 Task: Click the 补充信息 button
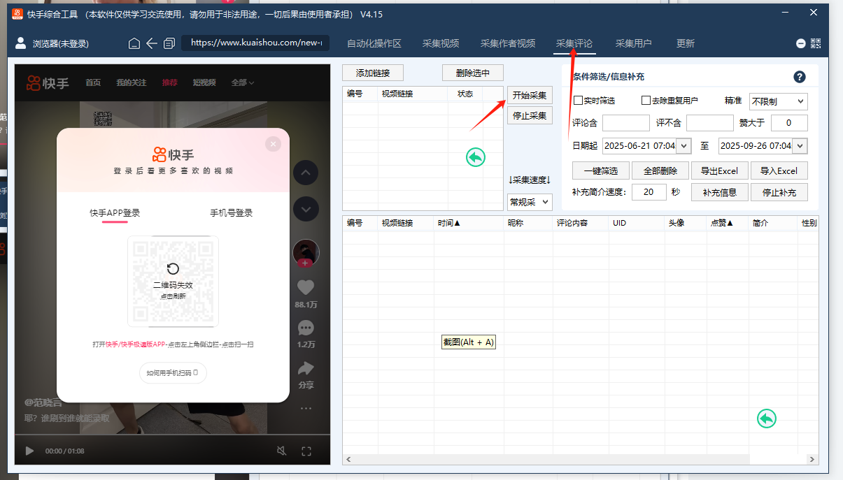click(720, 192)
